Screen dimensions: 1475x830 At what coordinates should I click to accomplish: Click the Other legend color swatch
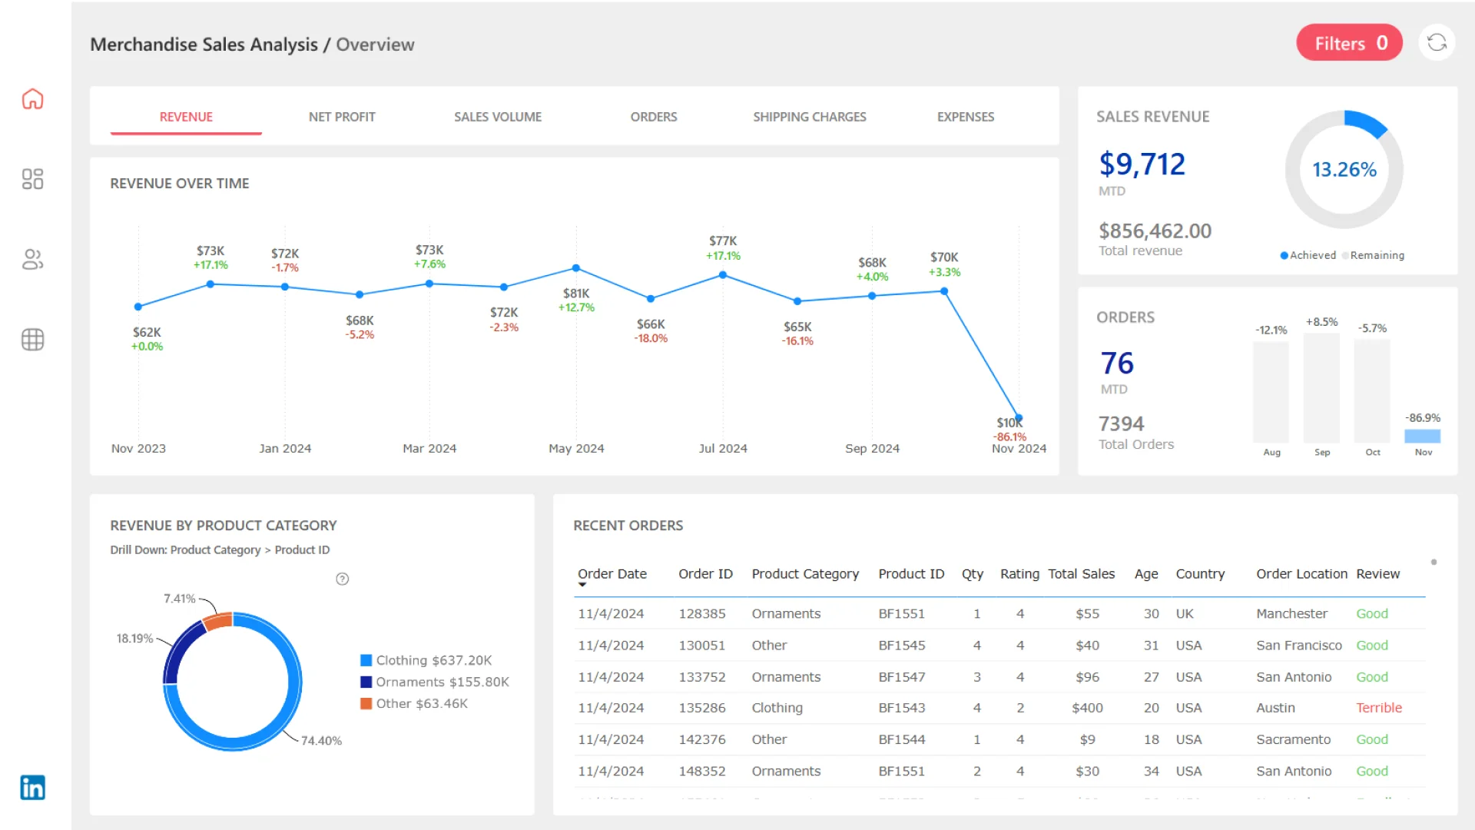[x=366, y=703]
